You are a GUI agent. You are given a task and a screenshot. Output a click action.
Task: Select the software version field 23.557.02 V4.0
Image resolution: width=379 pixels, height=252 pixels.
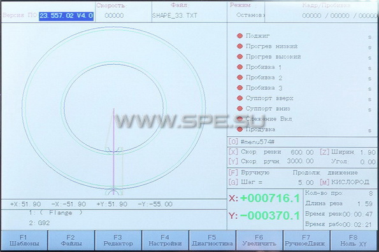[x=66, y=16]
